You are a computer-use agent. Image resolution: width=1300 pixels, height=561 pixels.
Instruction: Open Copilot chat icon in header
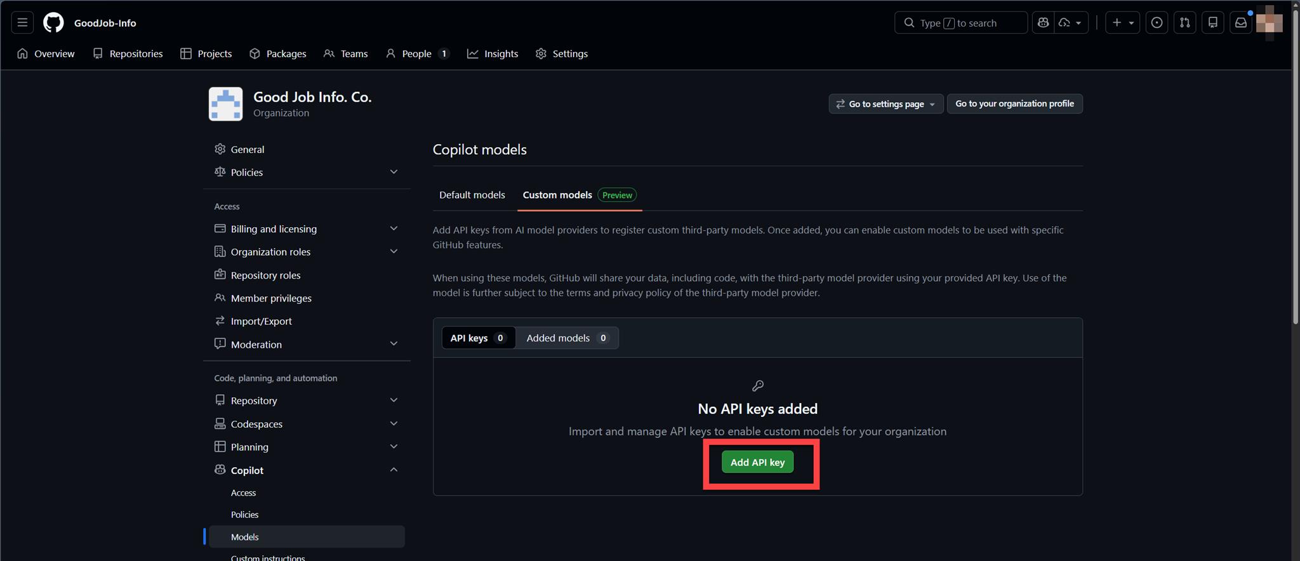1043,23
